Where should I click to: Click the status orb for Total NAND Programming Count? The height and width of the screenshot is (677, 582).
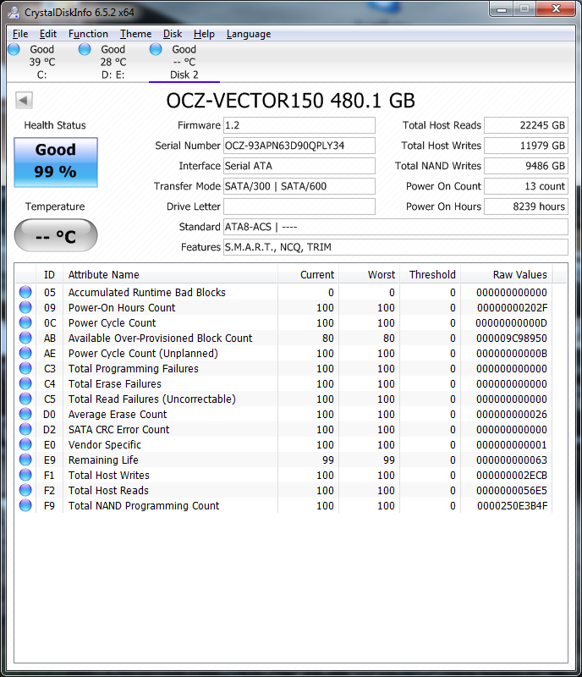[25, 505]
